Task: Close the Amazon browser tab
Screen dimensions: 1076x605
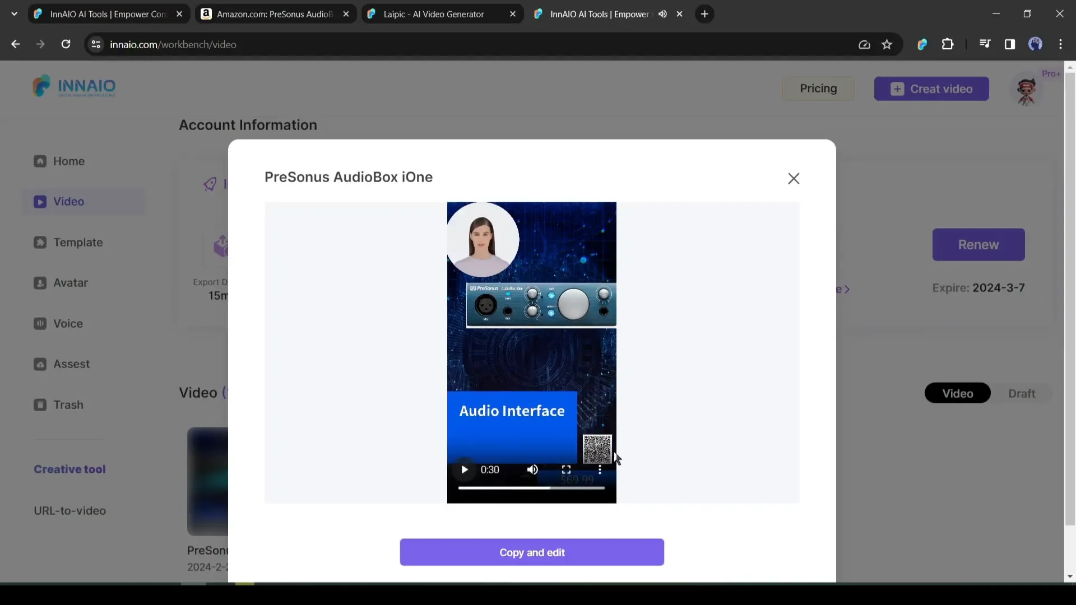Action: (x=346, y=14)
